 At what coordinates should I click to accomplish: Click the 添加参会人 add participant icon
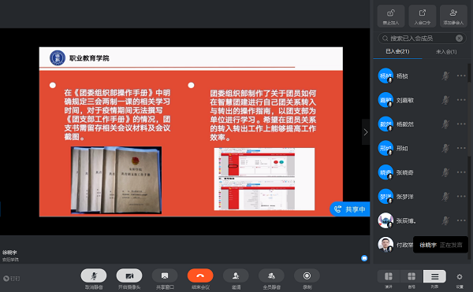click(x=453, y=16)
